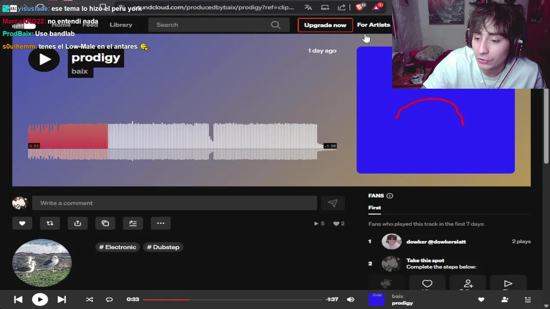This screenshot has height=309, width=550.
Task: Open dowker's fan avatar picture
Action: click(x=391, y=242)
